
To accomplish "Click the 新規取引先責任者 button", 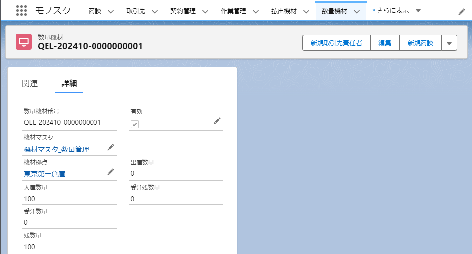I will pyautogui.click(x=336, y=43).
